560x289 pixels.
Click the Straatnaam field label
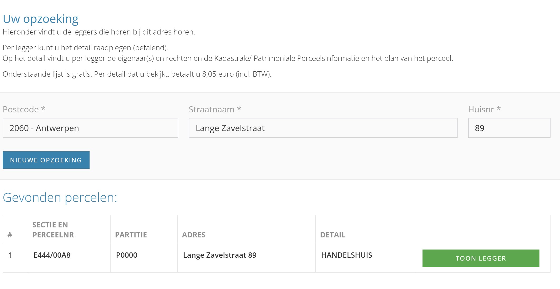[x=215, y=109]
